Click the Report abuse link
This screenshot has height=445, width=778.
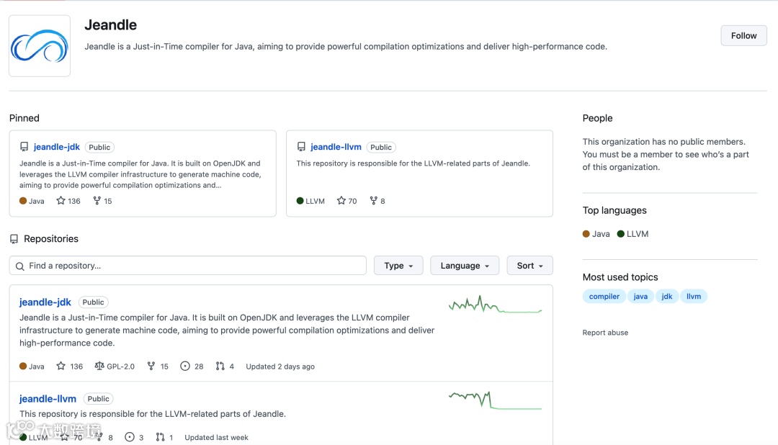[605, 333]
